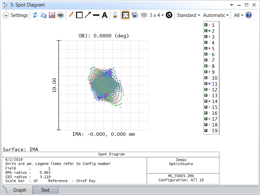Click the IMA: -0.000, 0.000 mm label

coord(104,134)
